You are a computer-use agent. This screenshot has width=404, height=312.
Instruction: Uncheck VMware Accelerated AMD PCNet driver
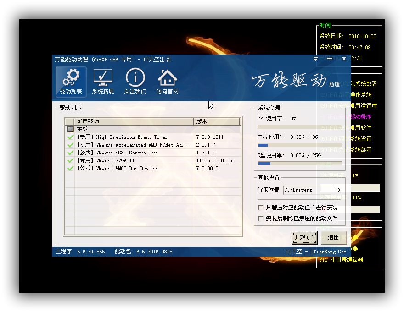[x=70, y=145]
